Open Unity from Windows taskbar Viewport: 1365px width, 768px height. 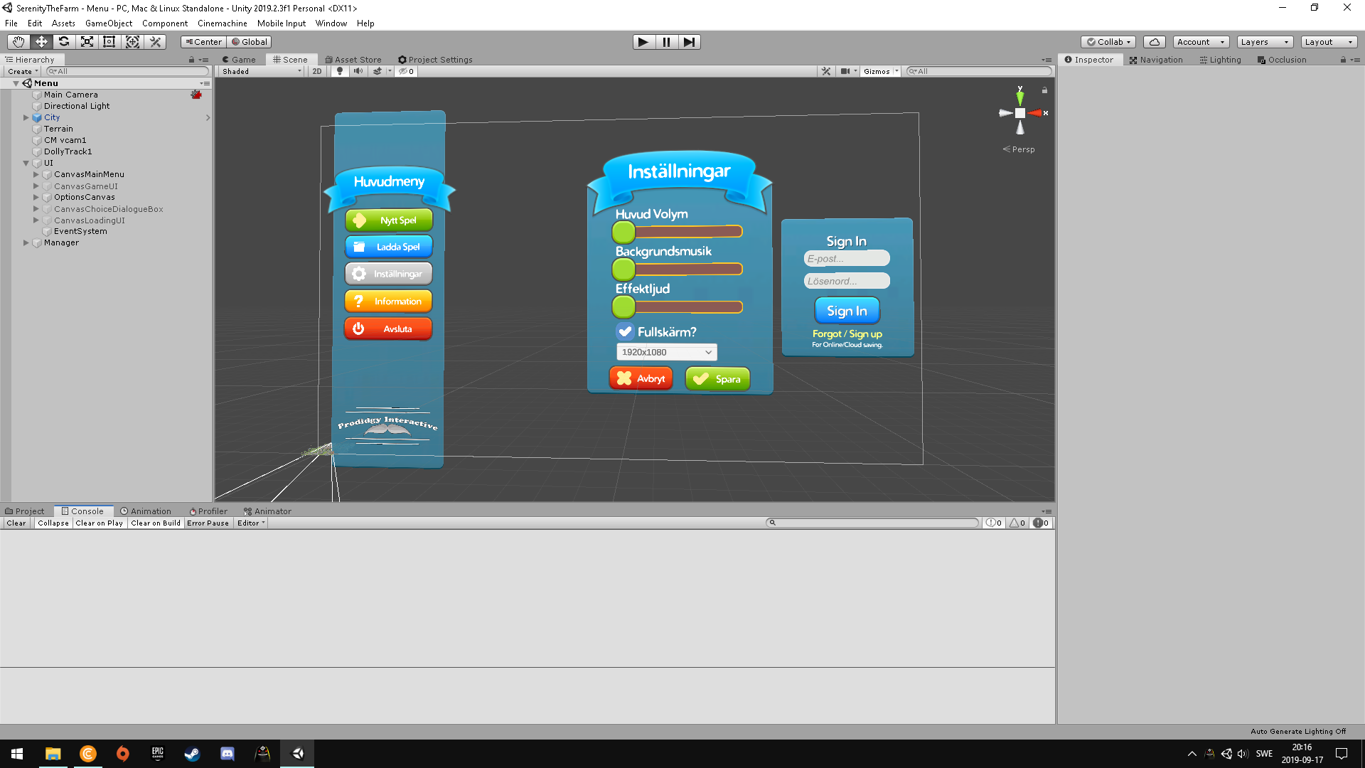[297, 754]
